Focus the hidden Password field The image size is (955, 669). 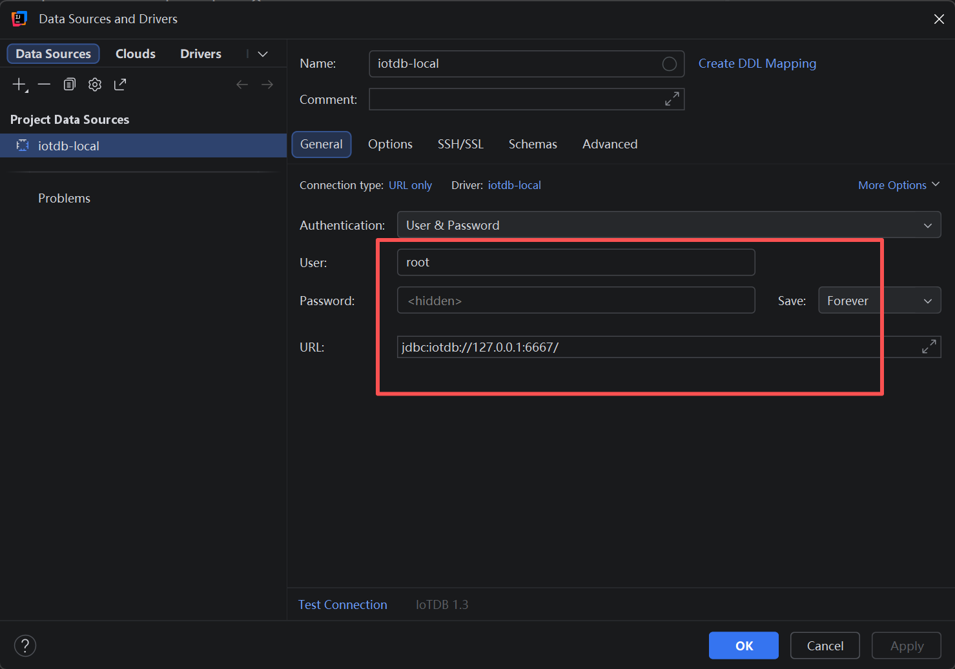(x=576, y=301)
